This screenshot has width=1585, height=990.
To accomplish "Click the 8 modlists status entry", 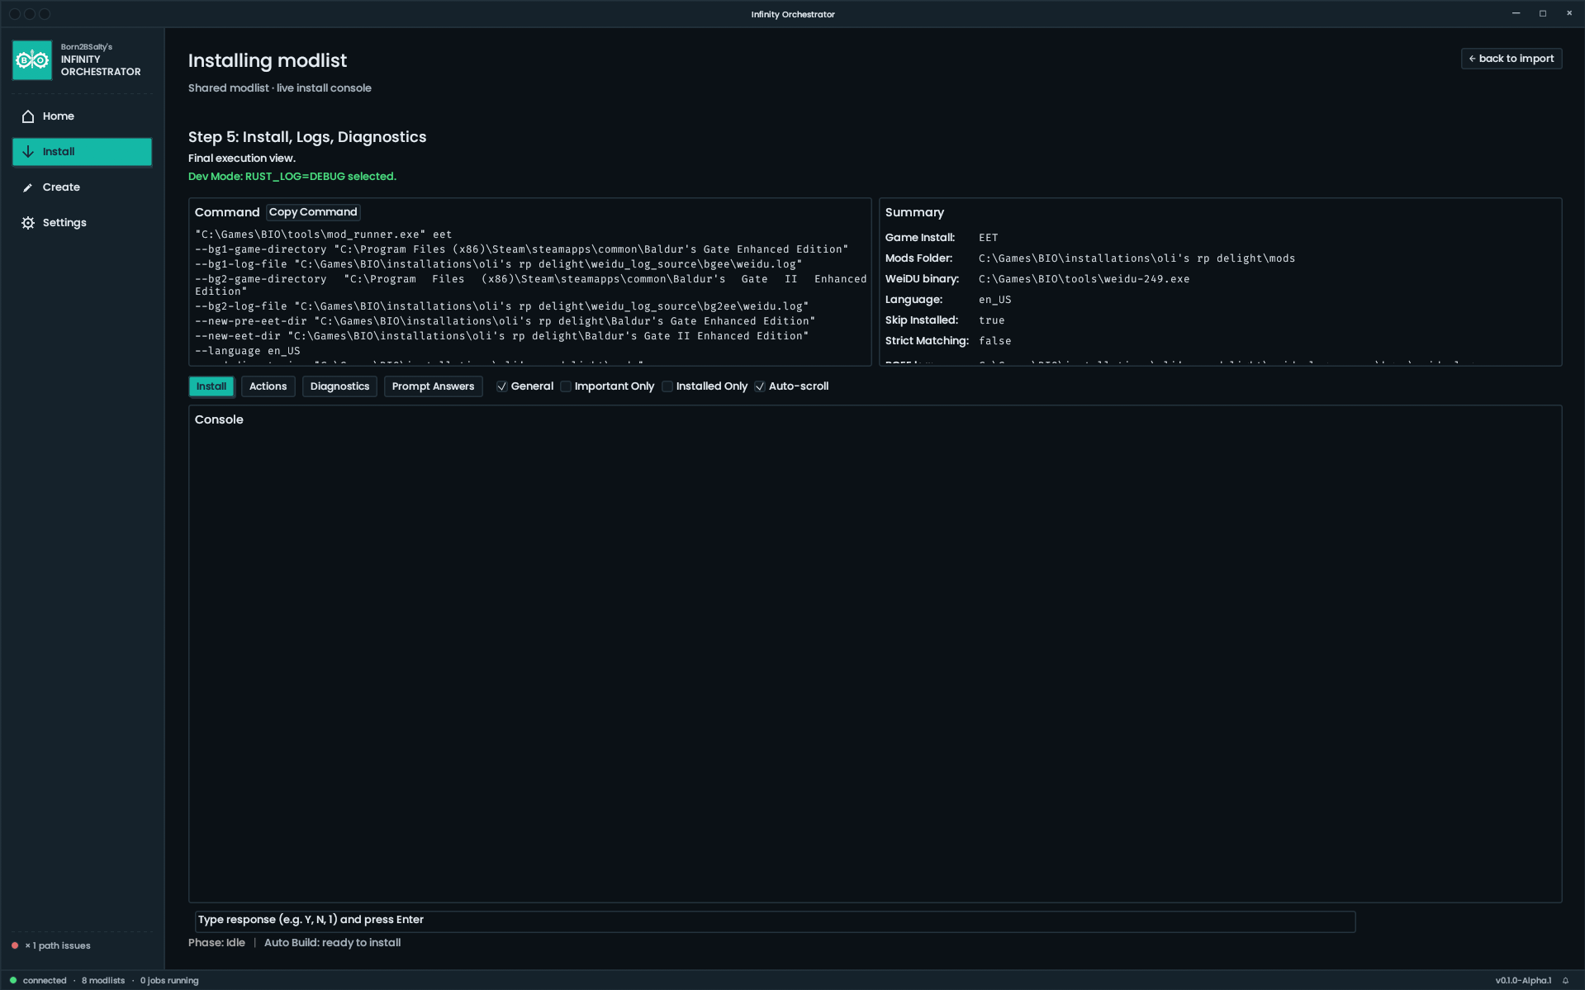I will (x=103, y=981).
